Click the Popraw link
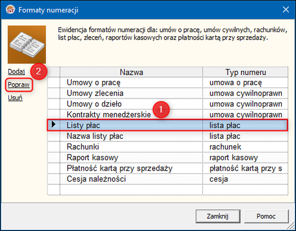This screenshot has height=231, width=296. coord(19,85)
